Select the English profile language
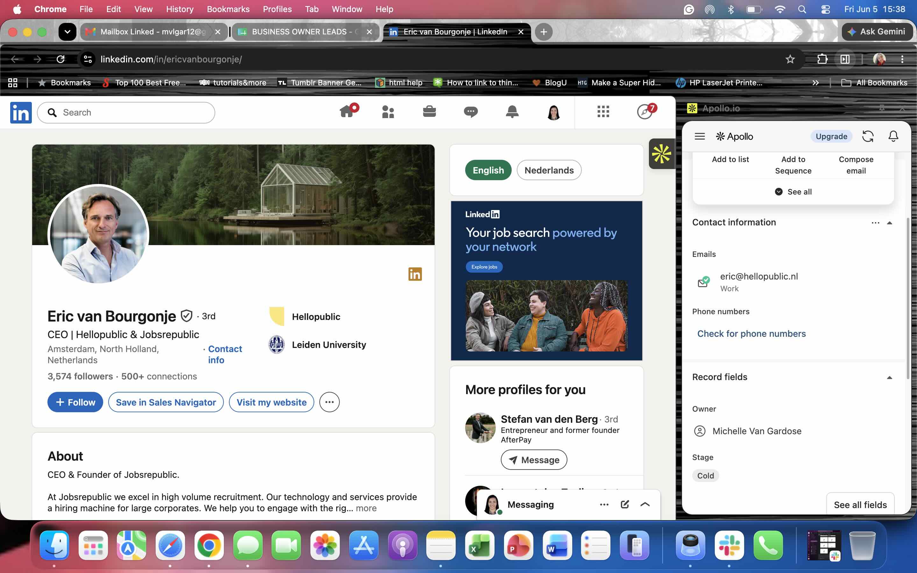The image size is (917, 573). (488, 170)
